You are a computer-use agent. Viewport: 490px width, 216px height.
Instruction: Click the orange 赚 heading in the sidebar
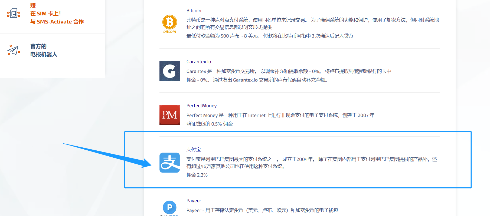(33, 5)
